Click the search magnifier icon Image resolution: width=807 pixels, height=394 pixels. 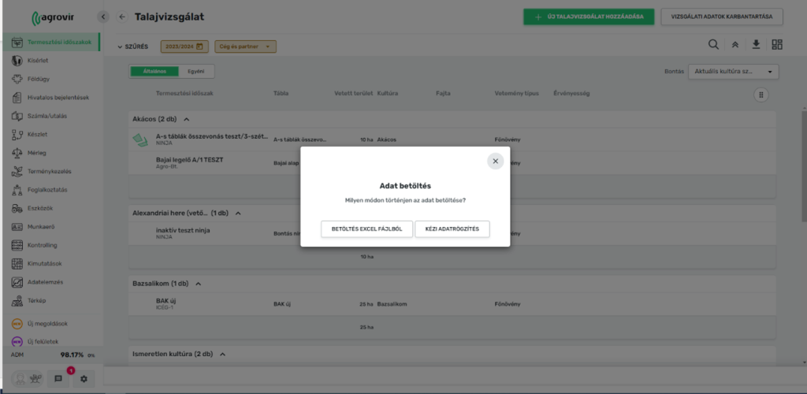click(713, 45)
